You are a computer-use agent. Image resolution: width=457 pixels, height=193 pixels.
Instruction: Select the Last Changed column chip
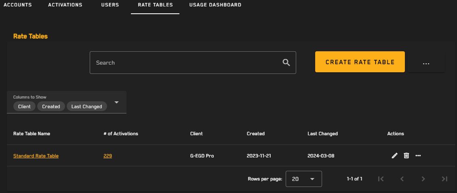[86, 106]
